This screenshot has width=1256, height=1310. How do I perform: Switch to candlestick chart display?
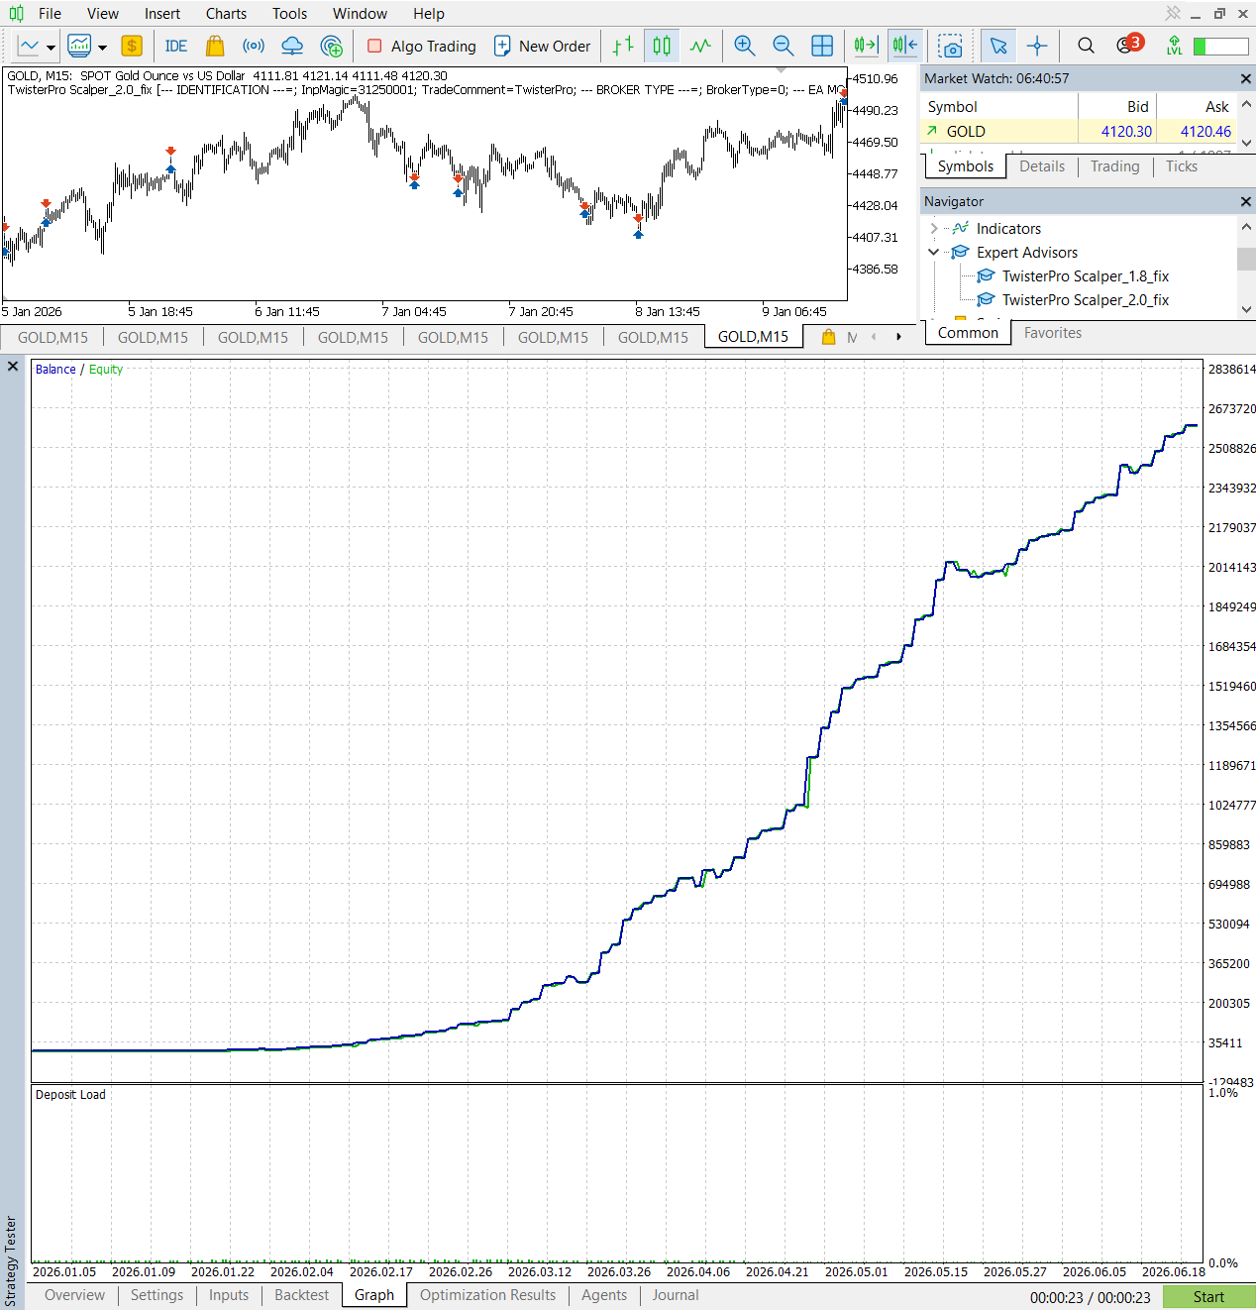662,46
